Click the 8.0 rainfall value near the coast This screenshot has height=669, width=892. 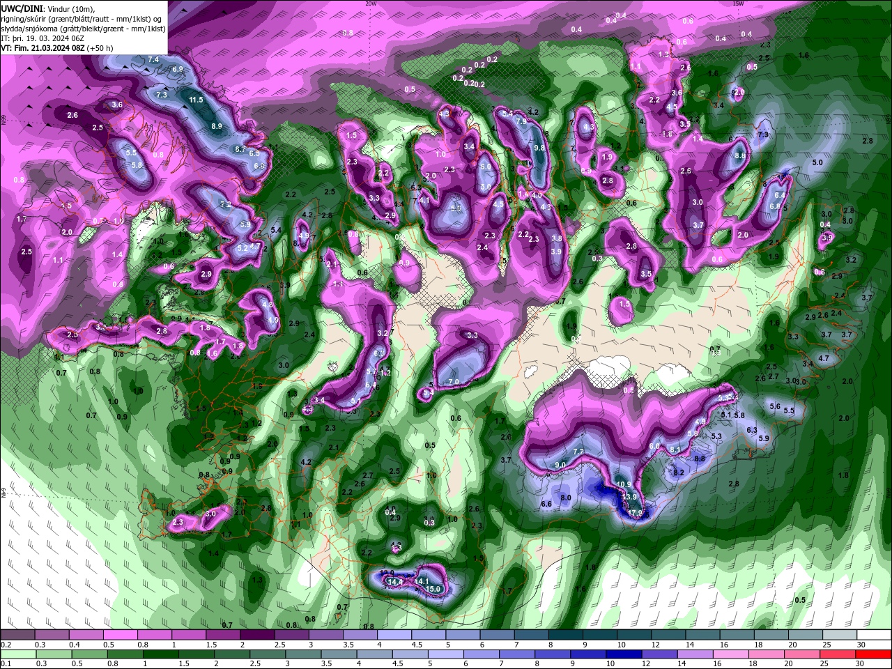(x=566, y=498)
